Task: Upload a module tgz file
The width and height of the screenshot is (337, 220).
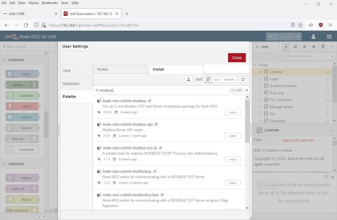Action: point(189,80)
